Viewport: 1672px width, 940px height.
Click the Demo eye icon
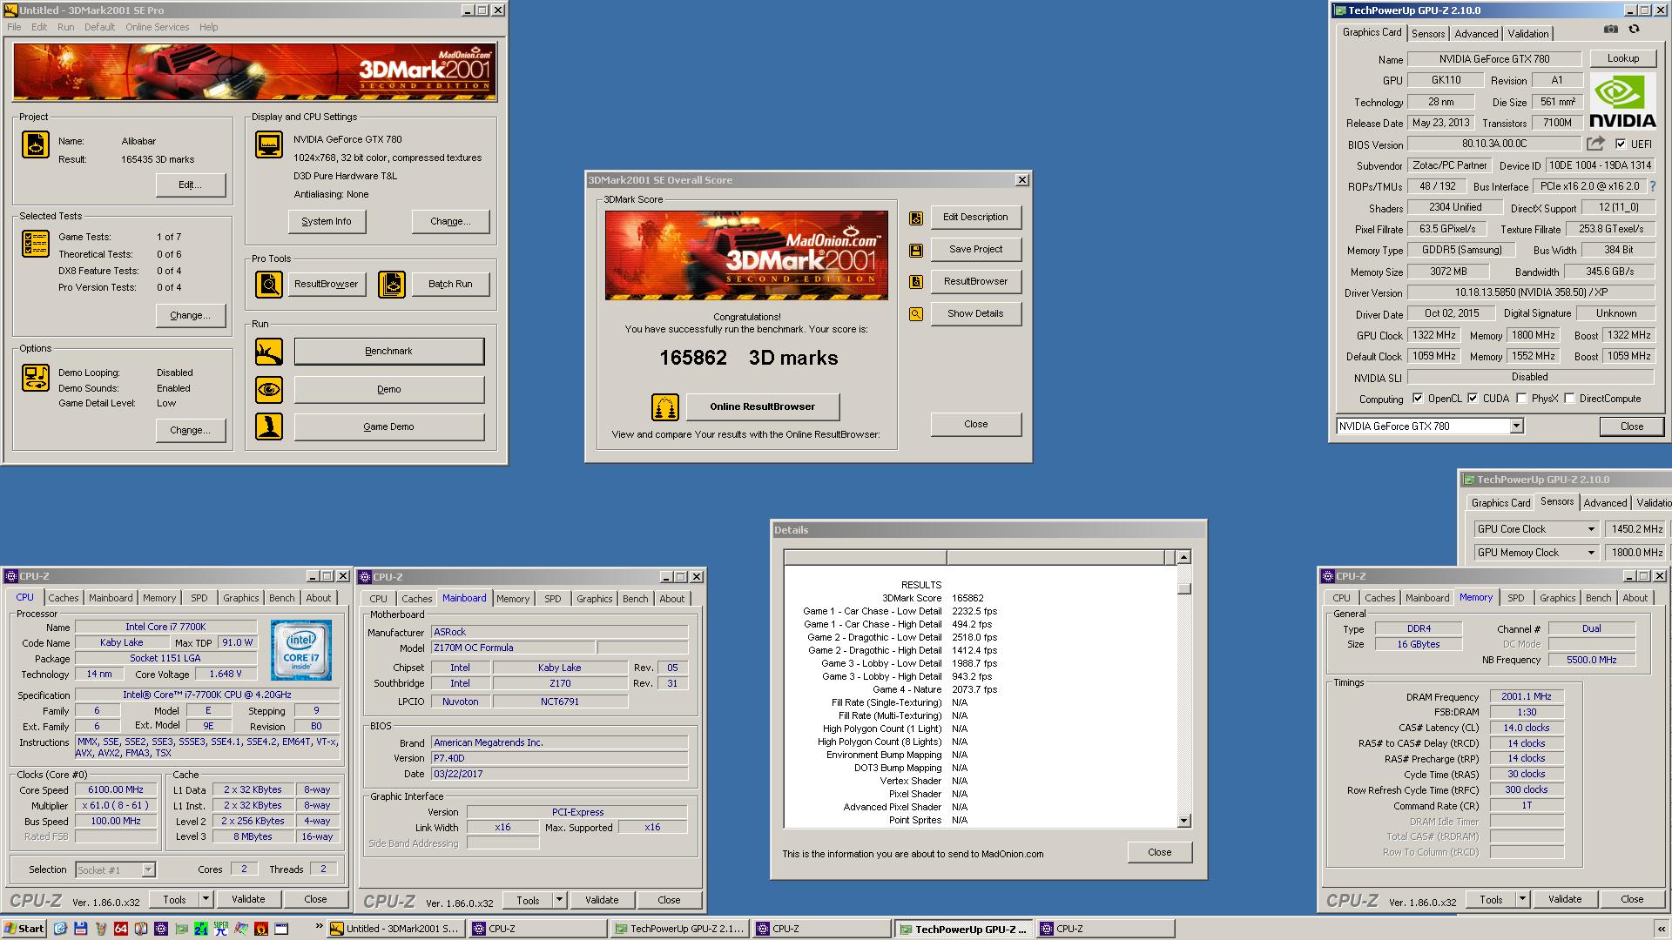269,389
